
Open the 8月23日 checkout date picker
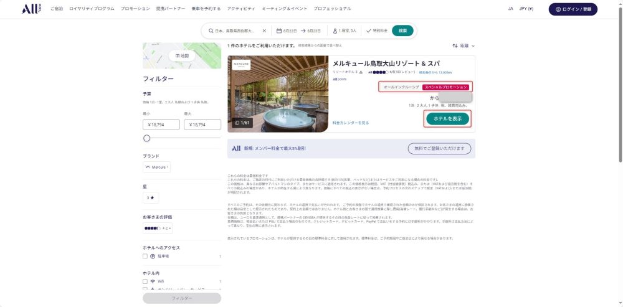click(314, 31)
